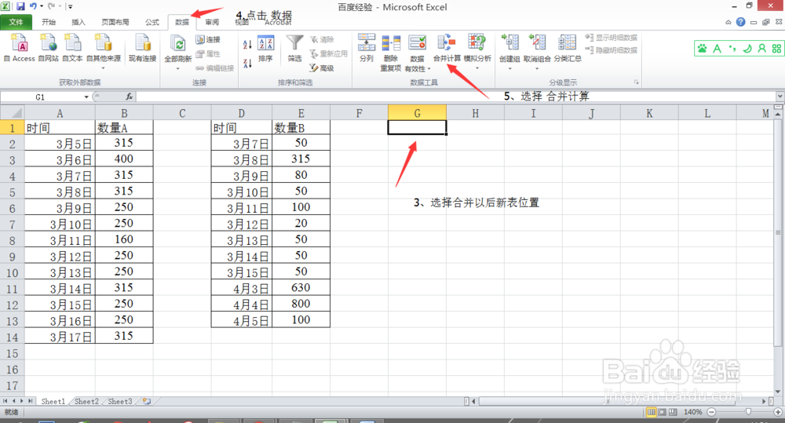The width and height of the screenshot is (785, 423).
Task: Open the 连接 connections button
Action: 208,39
